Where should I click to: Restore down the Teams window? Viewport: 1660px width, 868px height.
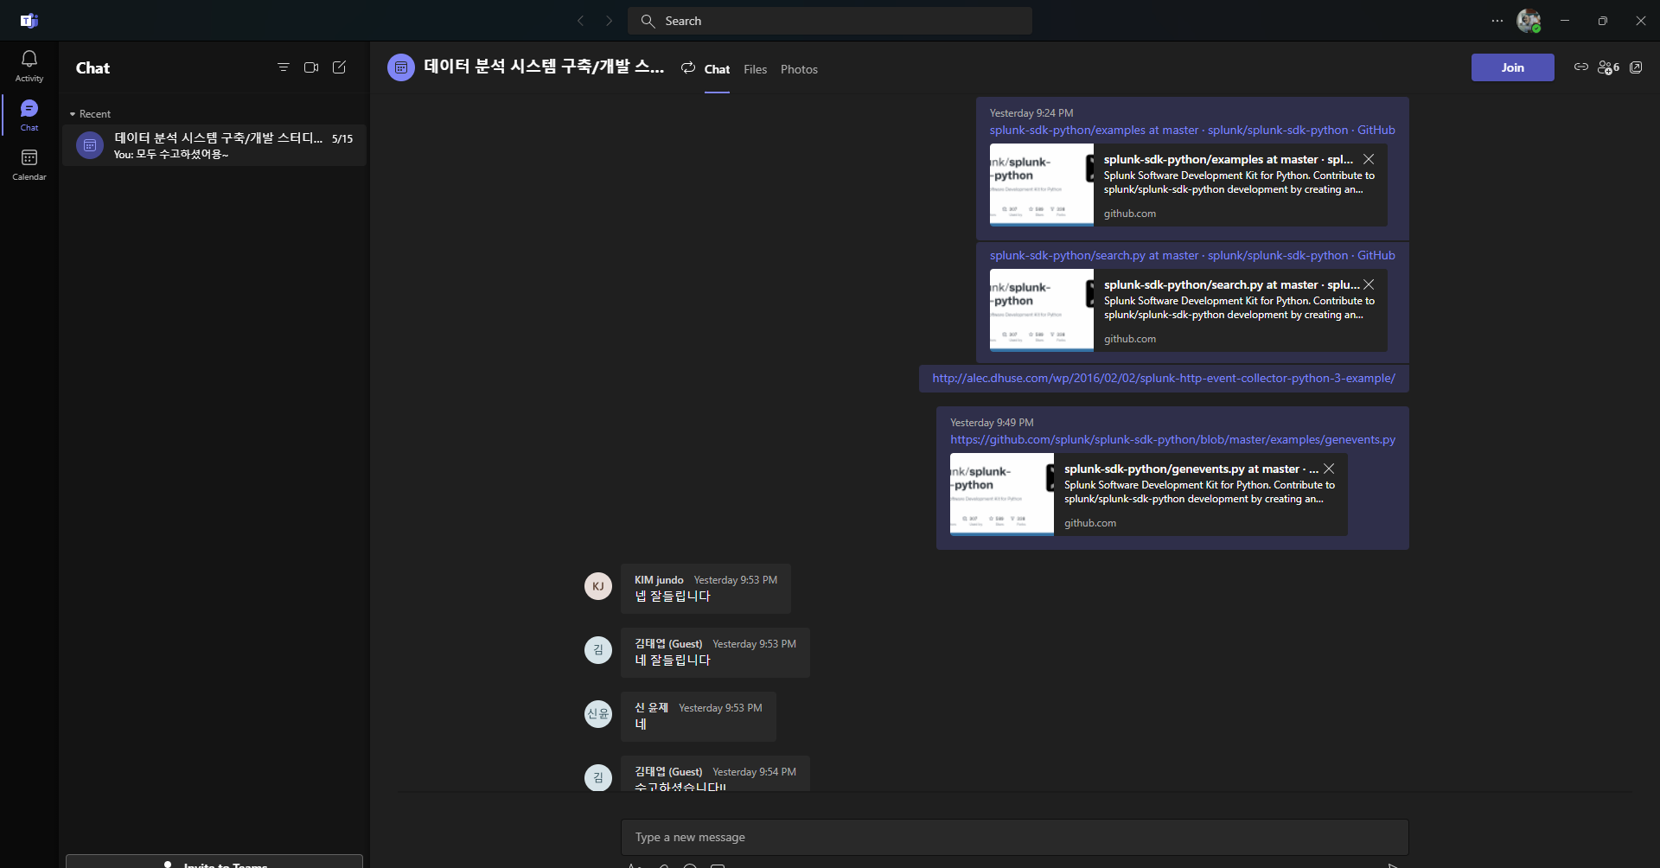point(1603,21)
